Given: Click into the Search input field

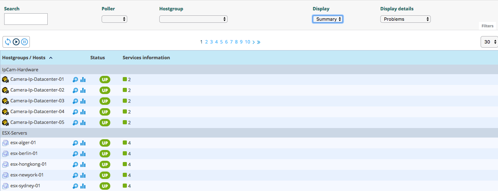Looking at the screenshot, I should click(x=26, y=19).
